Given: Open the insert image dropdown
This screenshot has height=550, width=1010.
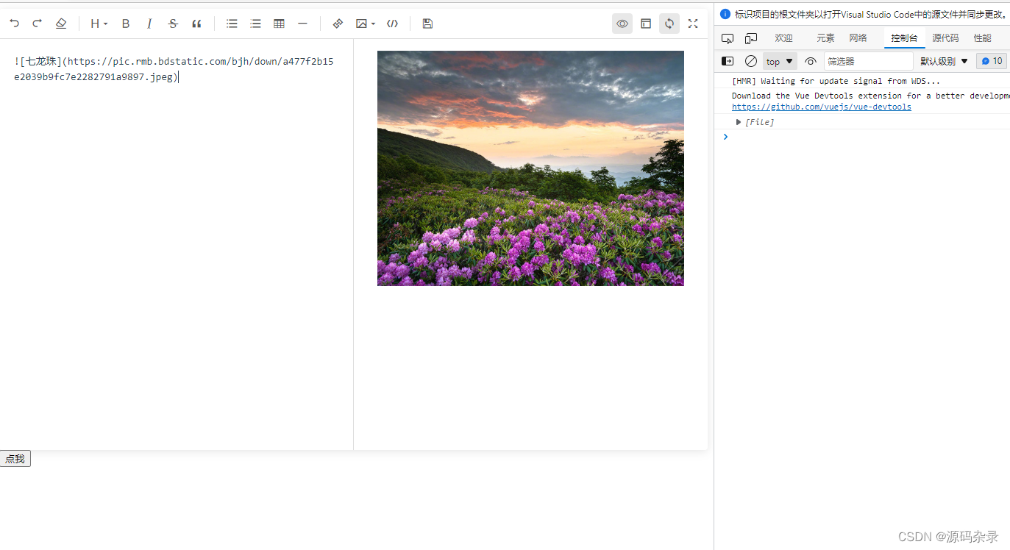Looking at the screenshot, I should tap(366, 24).
